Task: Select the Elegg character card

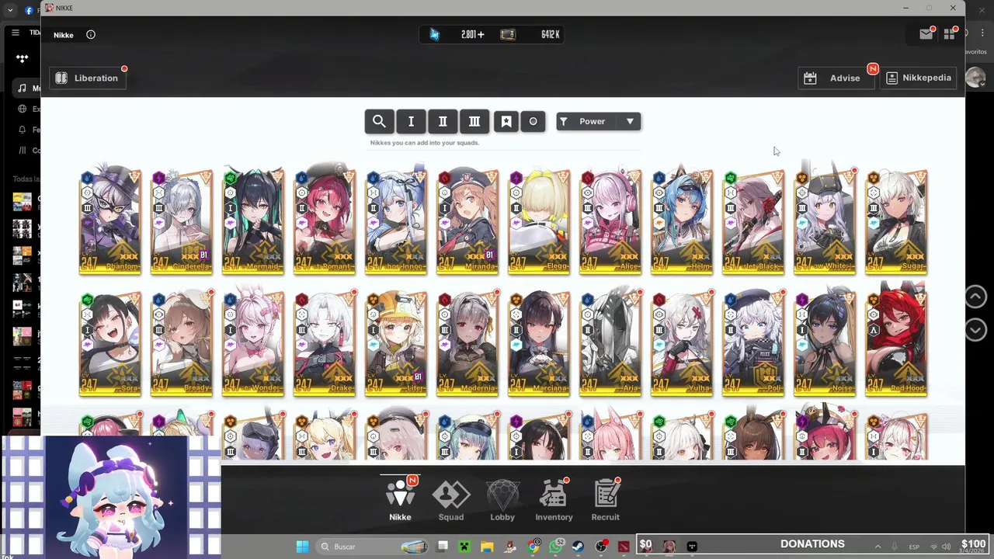Action: tap(539, 221)
